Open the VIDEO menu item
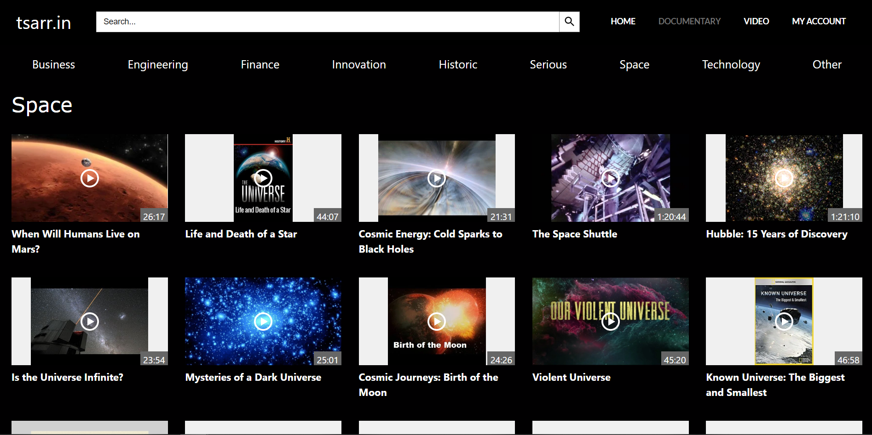This screenshot has width=872, height=435. [756, 22]
